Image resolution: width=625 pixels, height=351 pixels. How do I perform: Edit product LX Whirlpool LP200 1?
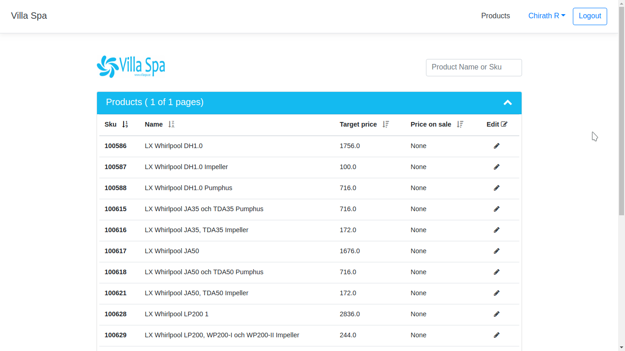(496, 314)
